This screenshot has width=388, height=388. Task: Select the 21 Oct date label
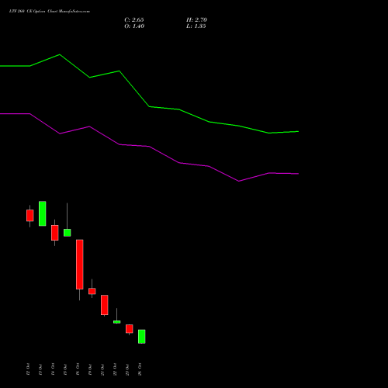[x=102, y=369]
